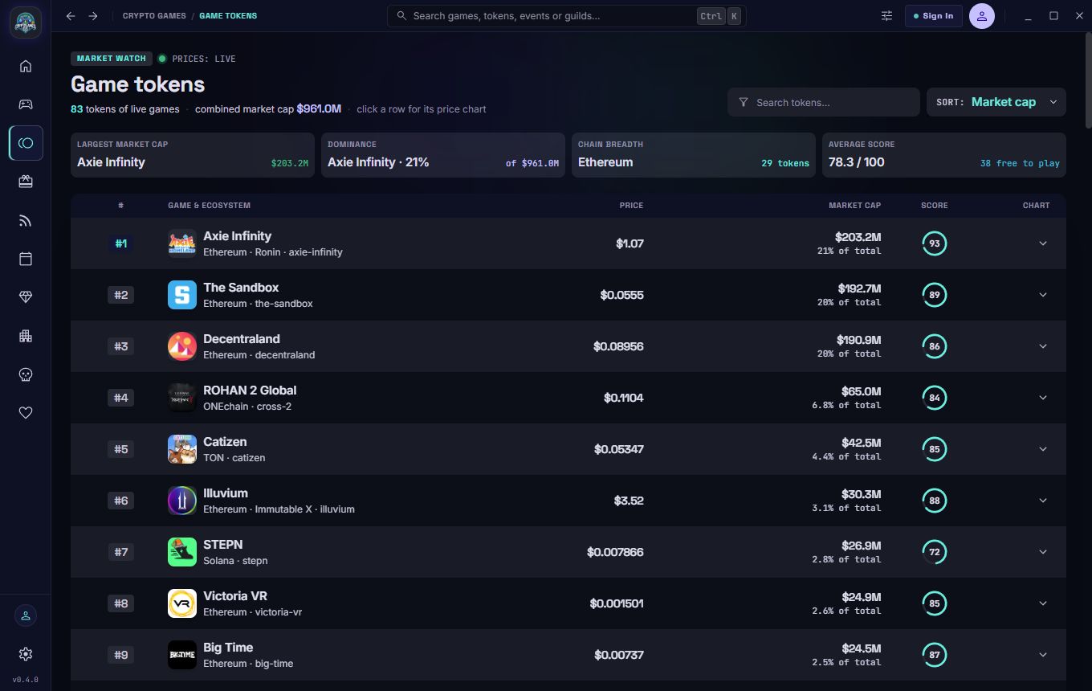Viewport: 1092px width, 691px height.
Task: Open the Largest Market Cap summary card
Action: 193,155
